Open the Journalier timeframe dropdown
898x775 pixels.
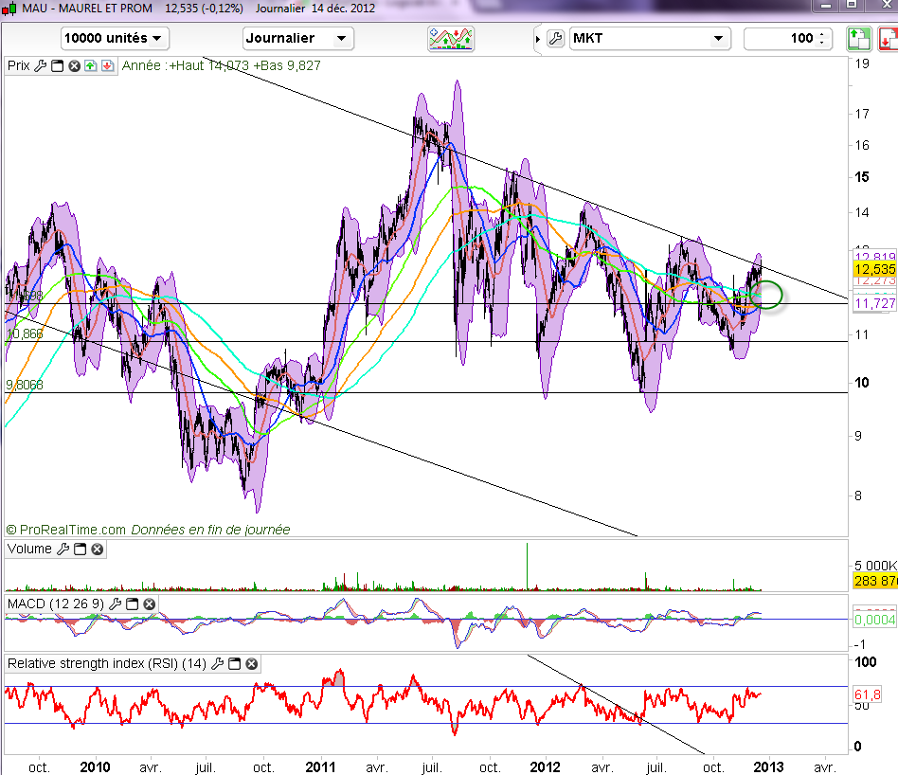(x=297, y=39)
